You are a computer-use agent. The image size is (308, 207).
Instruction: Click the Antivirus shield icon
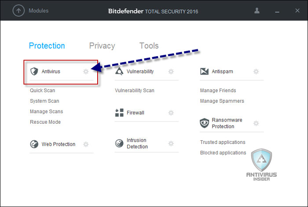click(x=34, y=71)
